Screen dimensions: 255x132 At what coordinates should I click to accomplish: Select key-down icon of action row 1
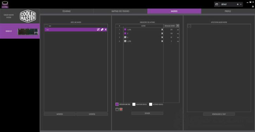coord(125,29)
